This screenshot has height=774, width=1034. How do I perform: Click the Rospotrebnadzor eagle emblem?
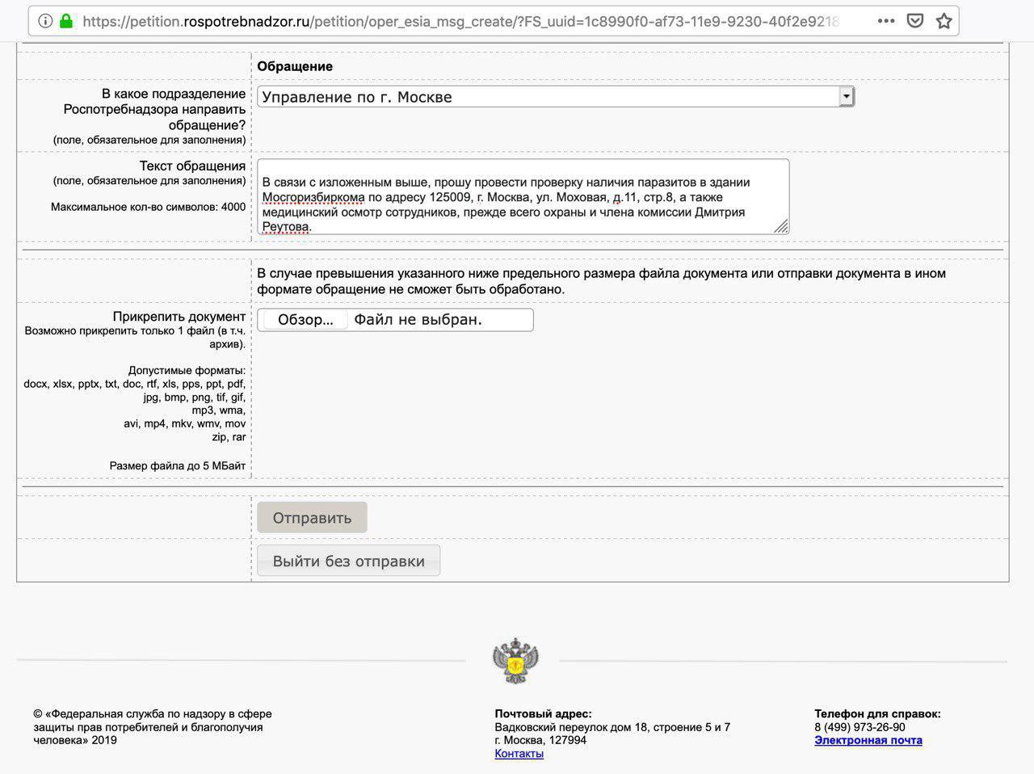[515, 661]
